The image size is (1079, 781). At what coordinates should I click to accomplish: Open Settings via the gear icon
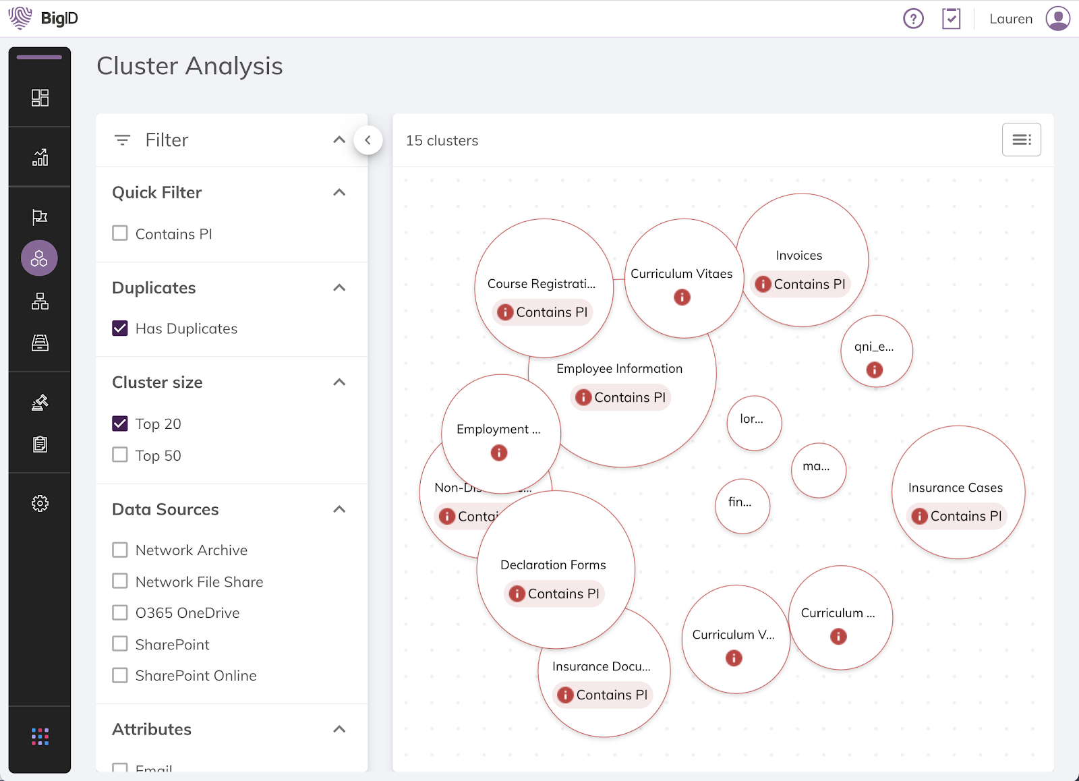pos(40,503)
